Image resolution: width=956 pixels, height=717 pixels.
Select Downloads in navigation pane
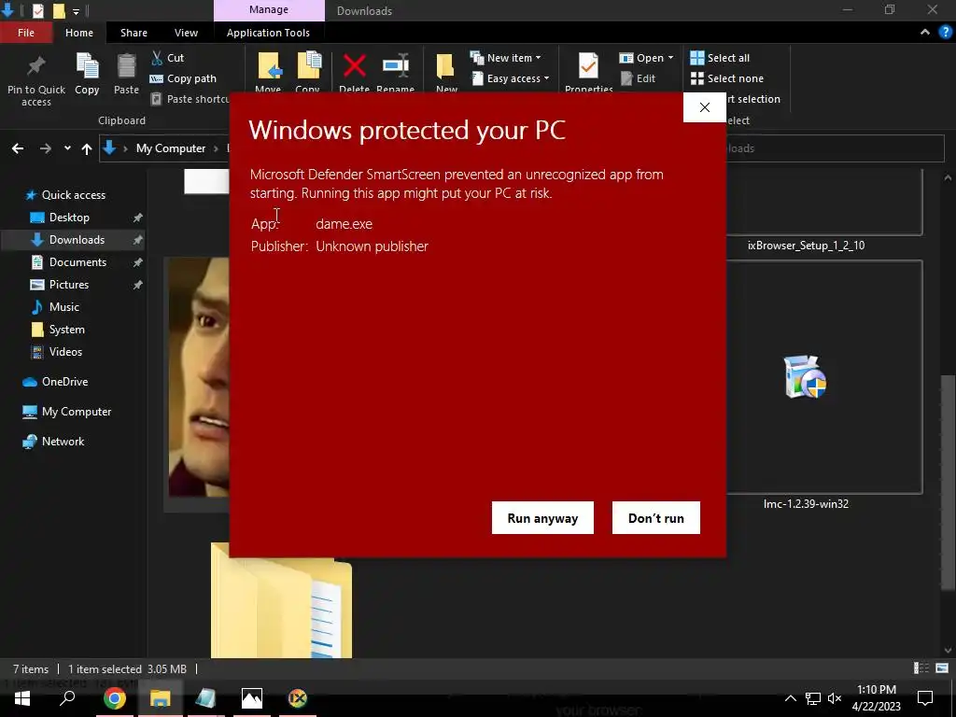click(x=75, y=240)
